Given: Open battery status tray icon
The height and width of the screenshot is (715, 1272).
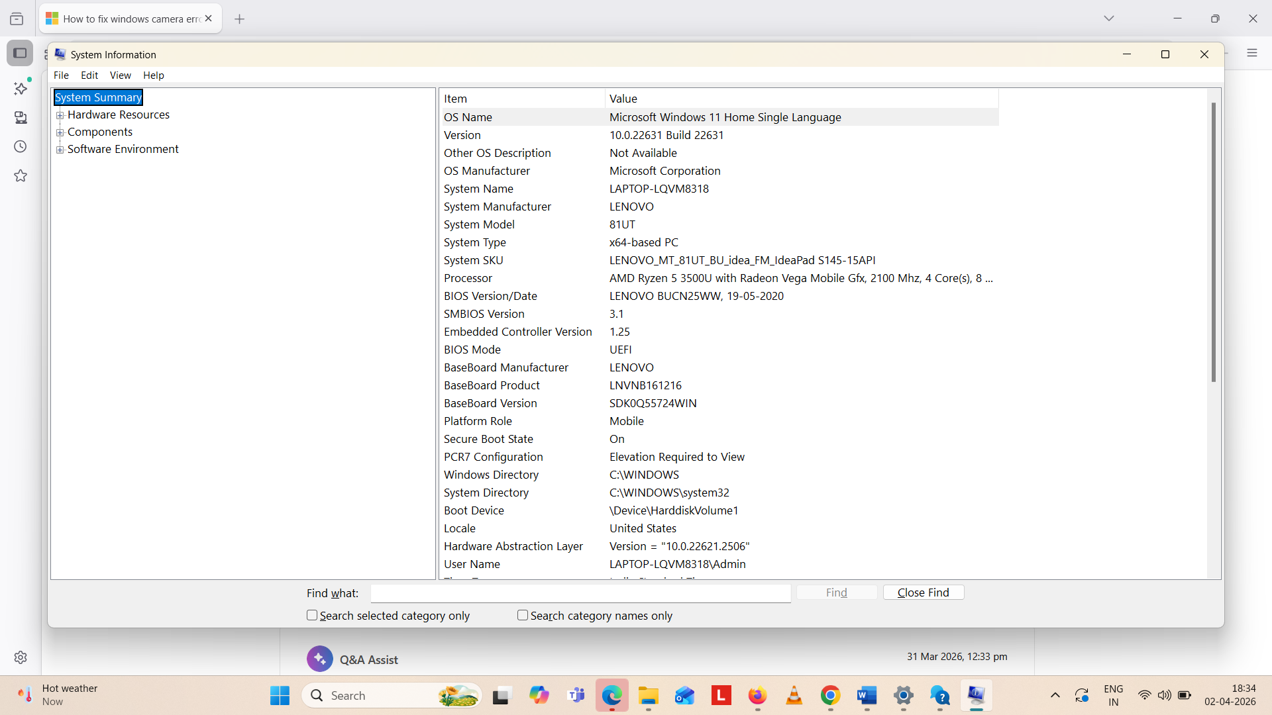Looking at the screenshot, I should pyautogui.click(x=1185, y=695).
